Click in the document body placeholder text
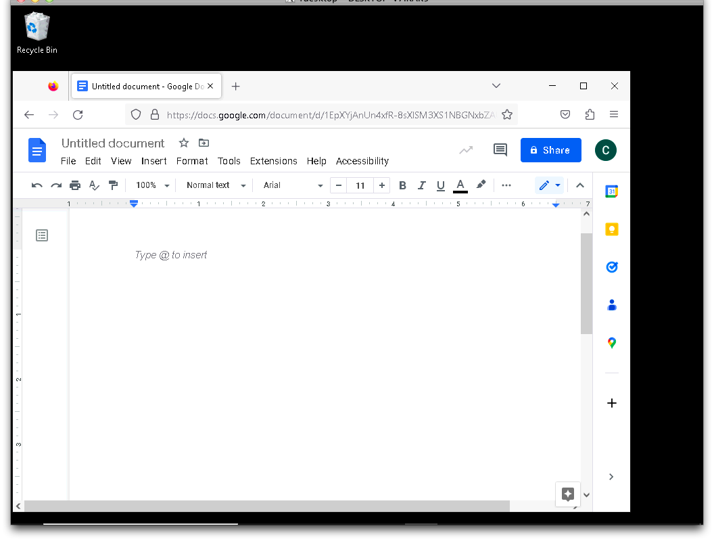Image resolution: width=714 pixels, height=541 pixels. pyautogui.click(x=171, y=255)
